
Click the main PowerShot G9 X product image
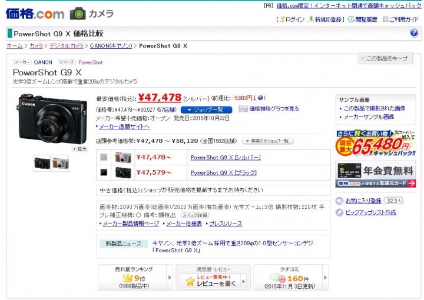[52, 119]
